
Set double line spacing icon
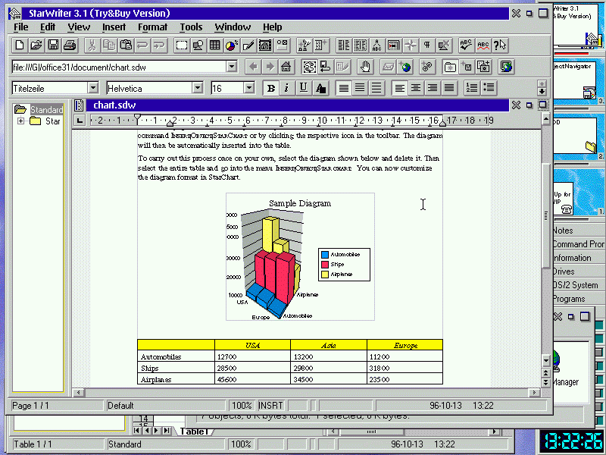click(x=376, y=88)
